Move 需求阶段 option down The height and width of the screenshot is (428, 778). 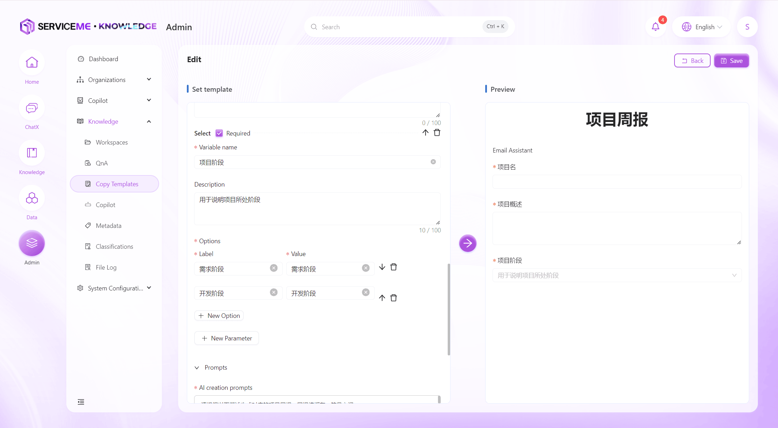(382, 267)
